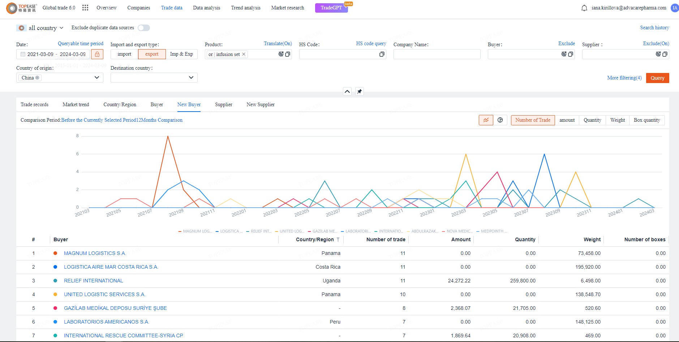The image size is (679, 342).
Task: Click the Supplier field smart-match icon
Action: pyautogui.click(x=658, y=54)
